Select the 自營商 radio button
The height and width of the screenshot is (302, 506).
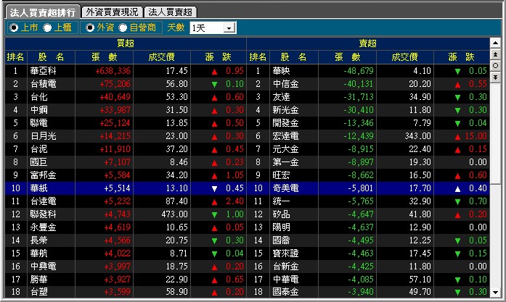[x=123, y=28]
